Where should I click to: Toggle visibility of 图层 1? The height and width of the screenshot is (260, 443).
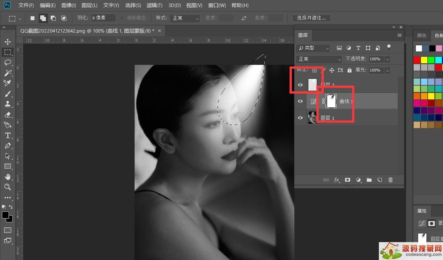point(300,118)
